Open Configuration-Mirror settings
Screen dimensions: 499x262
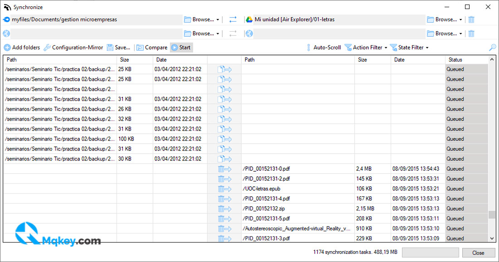(x=73, y=48)
